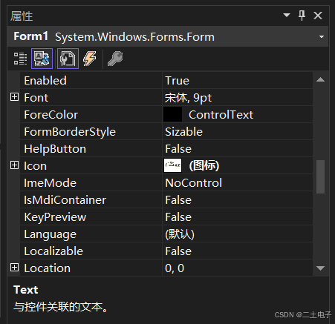Click the Text description heading
The image size is (335, 324).
[26, 290]
